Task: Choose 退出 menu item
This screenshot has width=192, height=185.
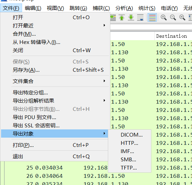Action: tap(54, 157)
